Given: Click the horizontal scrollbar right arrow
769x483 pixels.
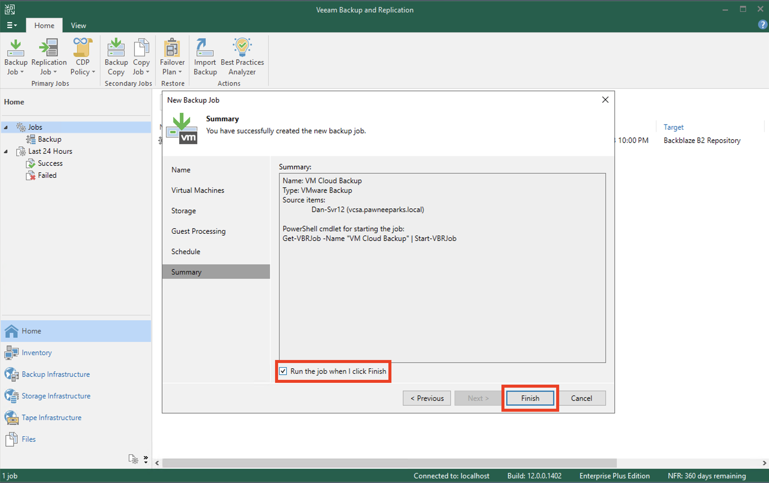Looking at the screenshot, I should click(x=764, y=463).
